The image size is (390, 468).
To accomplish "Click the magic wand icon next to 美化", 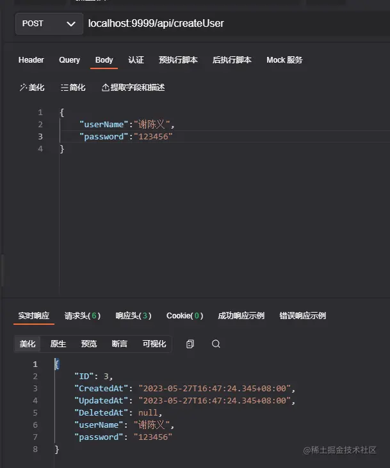I will [23, 88].
